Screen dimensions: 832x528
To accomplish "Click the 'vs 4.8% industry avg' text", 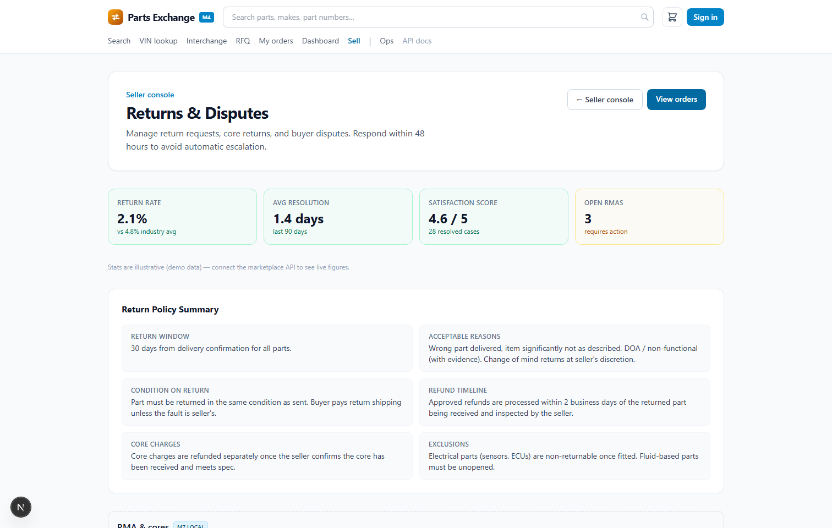I will 147,232.
